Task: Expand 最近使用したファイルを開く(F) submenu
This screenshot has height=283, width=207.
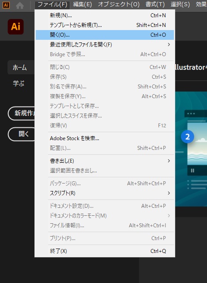Action: 105,45
